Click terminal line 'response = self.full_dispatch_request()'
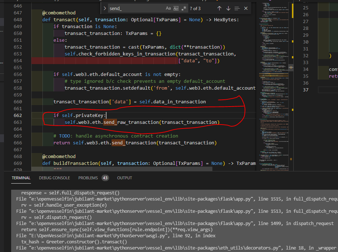 pyautogui.click(x=70, y=193)
